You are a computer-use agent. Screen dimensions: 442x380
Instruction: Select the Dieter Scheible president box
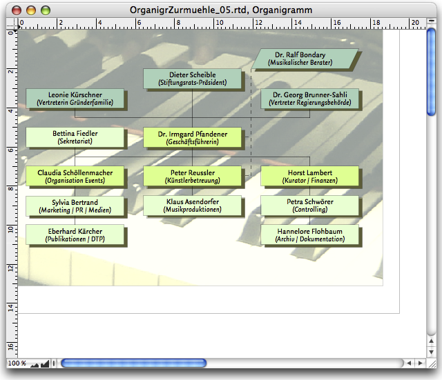click(192, 79)
